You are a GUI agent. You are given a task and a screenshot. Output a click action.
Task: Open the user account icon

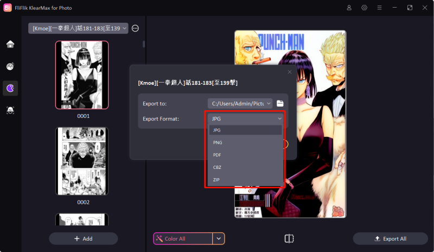coord(349,8)
